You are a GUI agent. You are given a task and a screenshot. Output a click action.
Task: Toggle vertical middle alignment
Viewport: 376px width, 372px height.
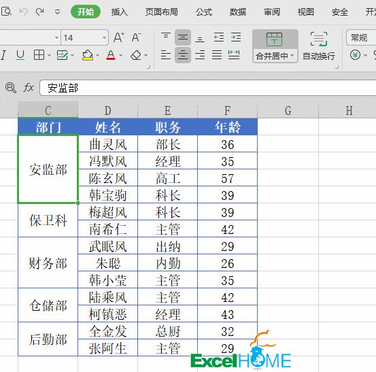[x=183, y=37]
